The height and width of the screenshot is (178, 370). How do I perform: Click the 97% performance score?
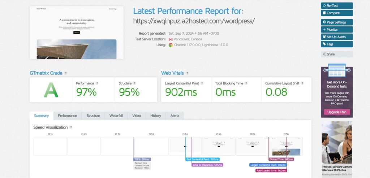tap(86, 92)
